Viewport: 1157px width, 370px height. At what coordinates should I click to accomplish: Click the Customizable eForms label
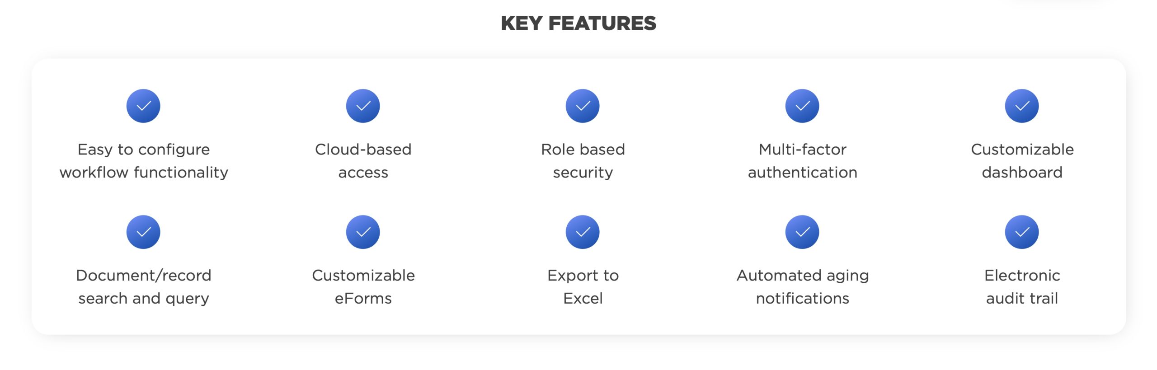click(363, 287)
